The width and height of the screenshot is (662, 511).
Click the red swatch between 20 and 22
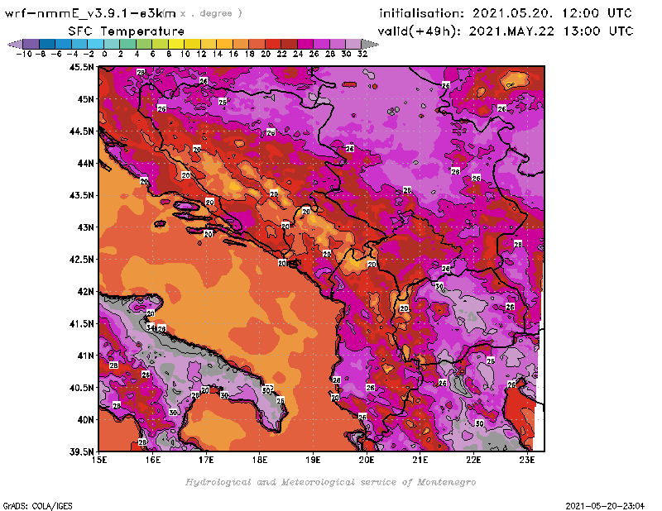(x=273, y=44)
